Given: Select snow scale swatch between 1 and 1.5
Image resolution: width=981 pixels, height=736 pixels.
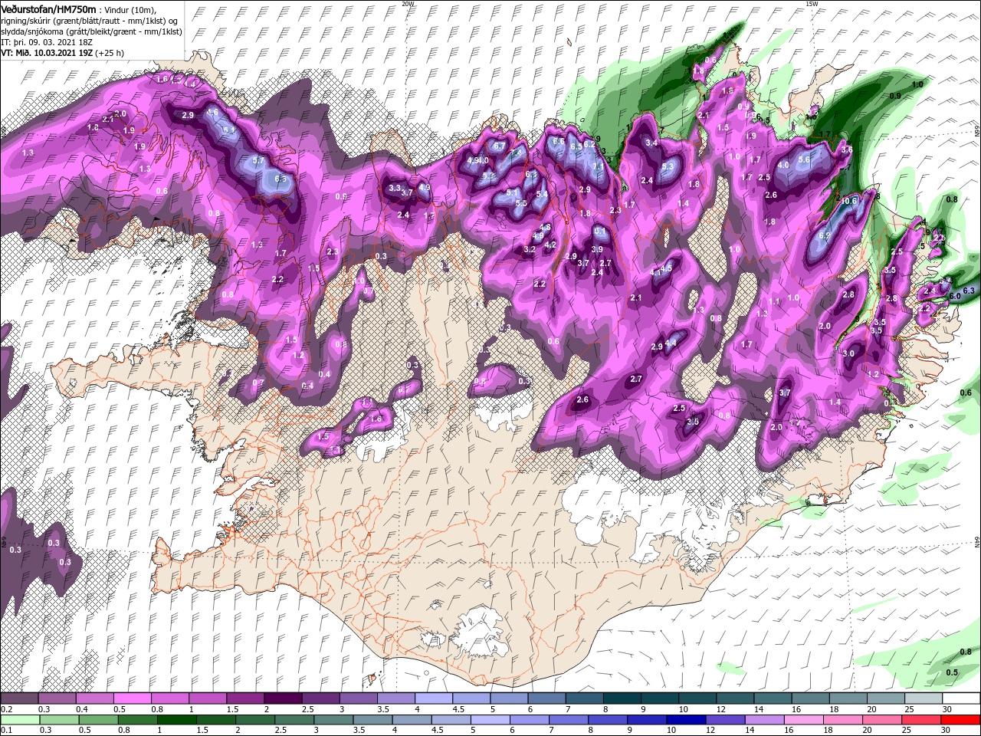Looking at the screenshot, I should pos(207,698).
